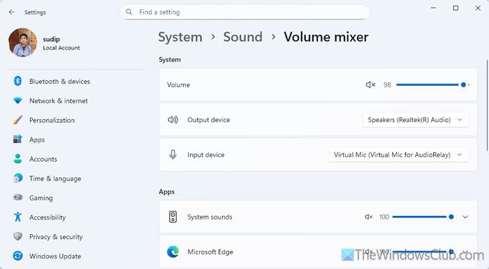Click the Network & internet Wi-Fi icon
The image size is (489, 269).
point(17,101)
